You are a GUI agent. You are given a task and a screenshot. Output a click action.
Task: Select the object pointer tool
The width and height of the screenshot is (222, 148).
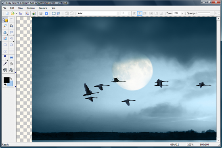(5, 20)
